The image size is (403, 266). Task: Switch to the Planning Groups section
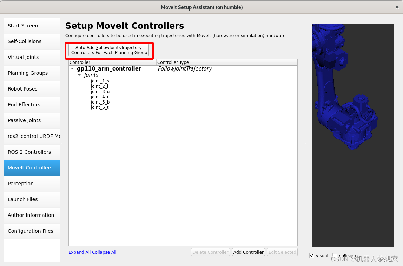click(28, 73)
